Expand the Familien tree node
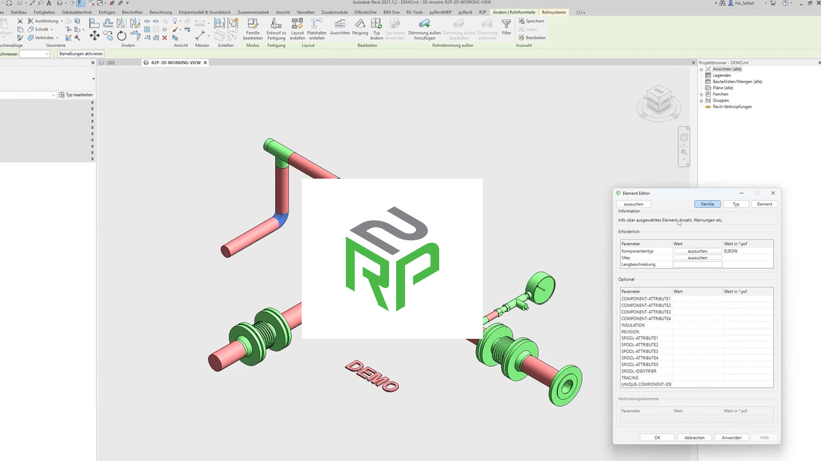The height and width of the screenshot is (461, 821). [701, 94]
